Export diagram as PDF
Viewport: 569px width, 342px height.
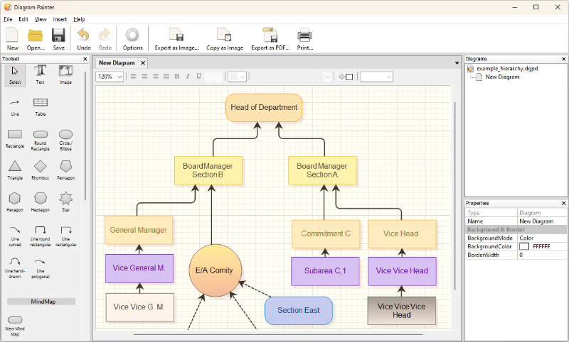coord(270,39)
